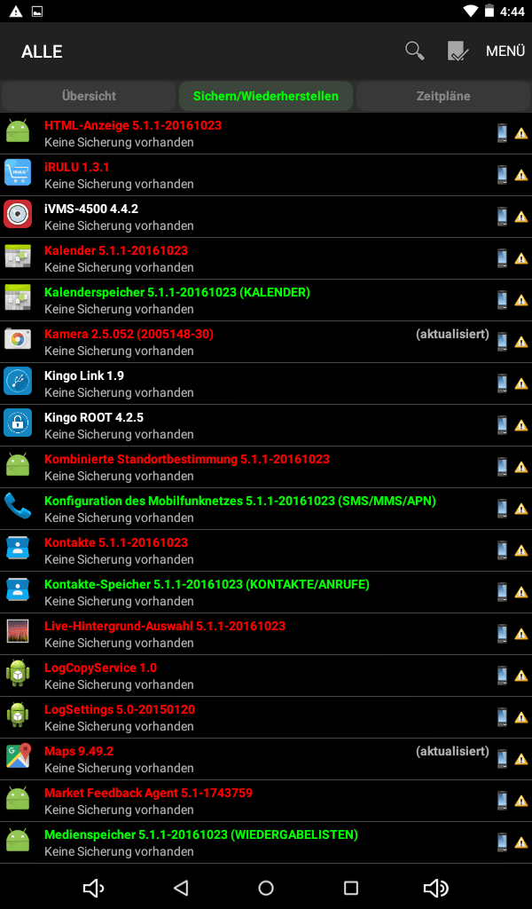Tap the Mobilfunknetz phone handset icon

tap(18, 505)
